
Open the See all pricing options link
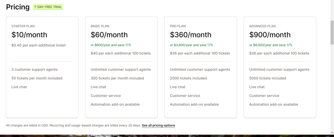[x=158, y=125]
